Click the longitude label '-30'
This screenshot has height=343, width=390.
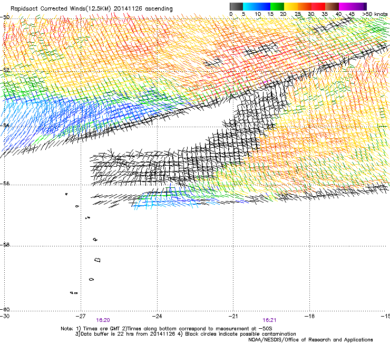coord(4,316)
